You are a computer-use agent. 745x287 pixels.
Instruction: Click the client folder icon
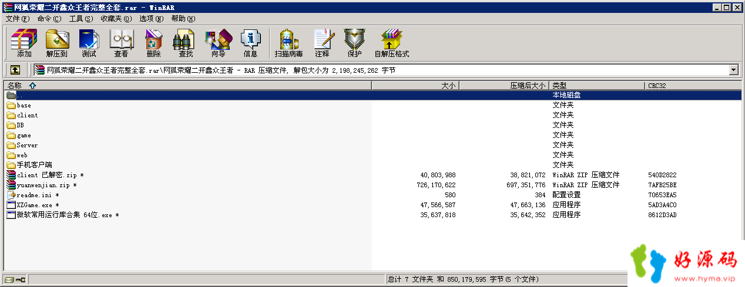(11, 116)
